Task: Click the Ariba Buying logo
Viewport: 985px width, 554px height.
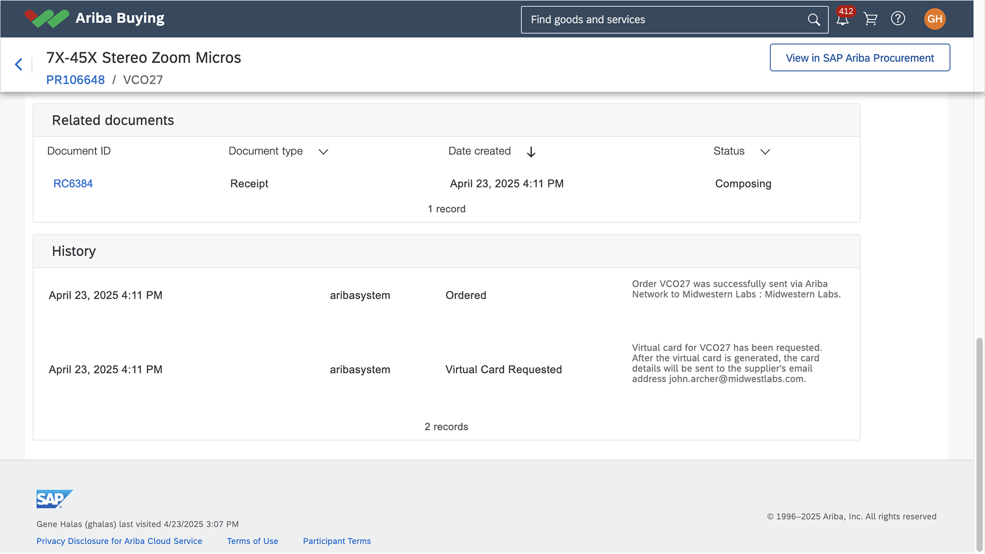Action: (95, 18)
